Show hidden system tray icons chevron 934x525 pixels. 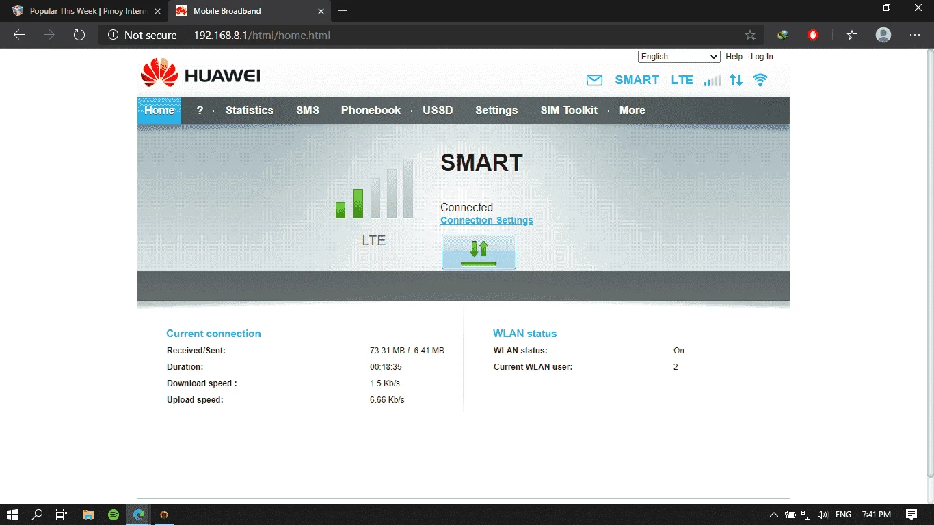pos(774,515)
